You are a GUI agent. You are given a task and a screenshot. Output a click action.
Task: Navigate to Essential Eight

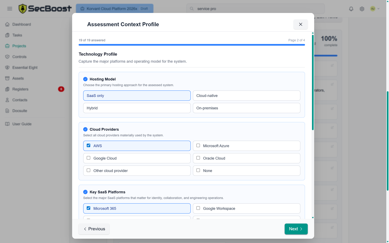(25, 67)
